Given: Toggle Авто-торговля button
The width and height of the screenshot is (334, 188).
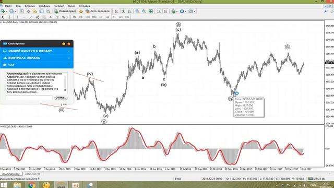Looking at the screenshot, I should 98,11.
